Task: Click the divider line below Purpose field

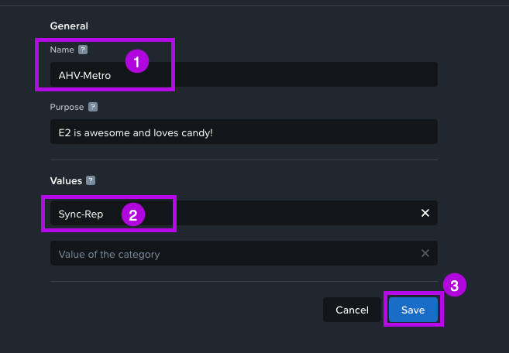Action: (244, 159)
